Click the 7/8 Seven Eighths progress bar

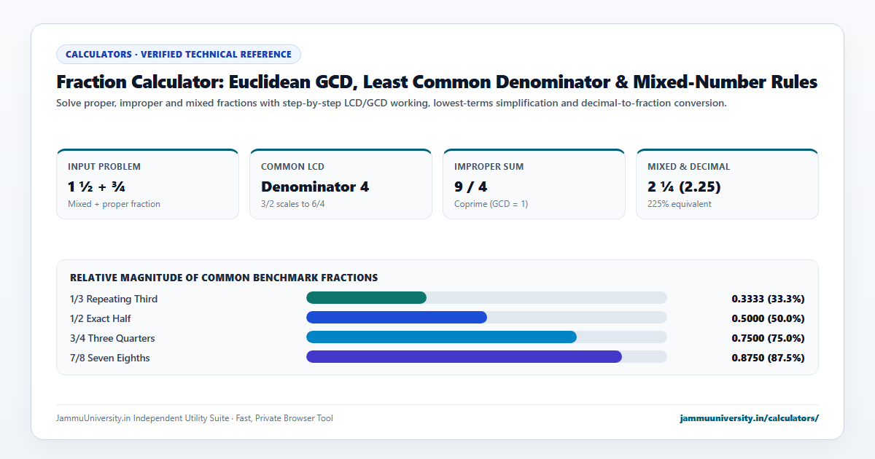(486, 357)
